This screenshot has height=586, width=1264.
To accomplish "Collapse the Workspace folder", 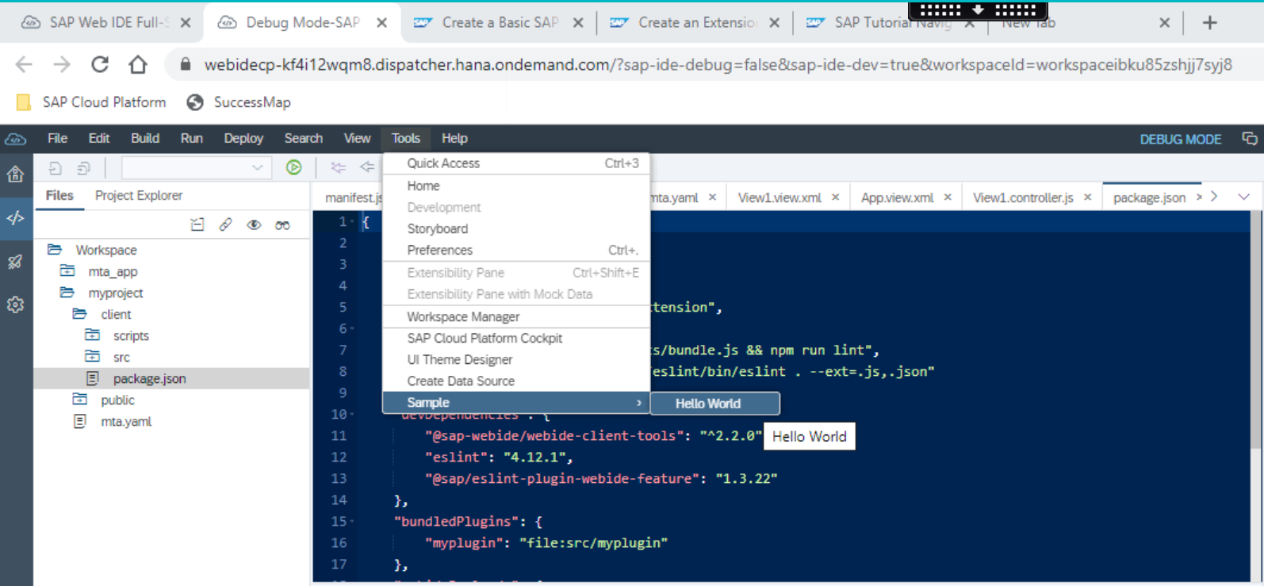I will (x=54, y=250).
